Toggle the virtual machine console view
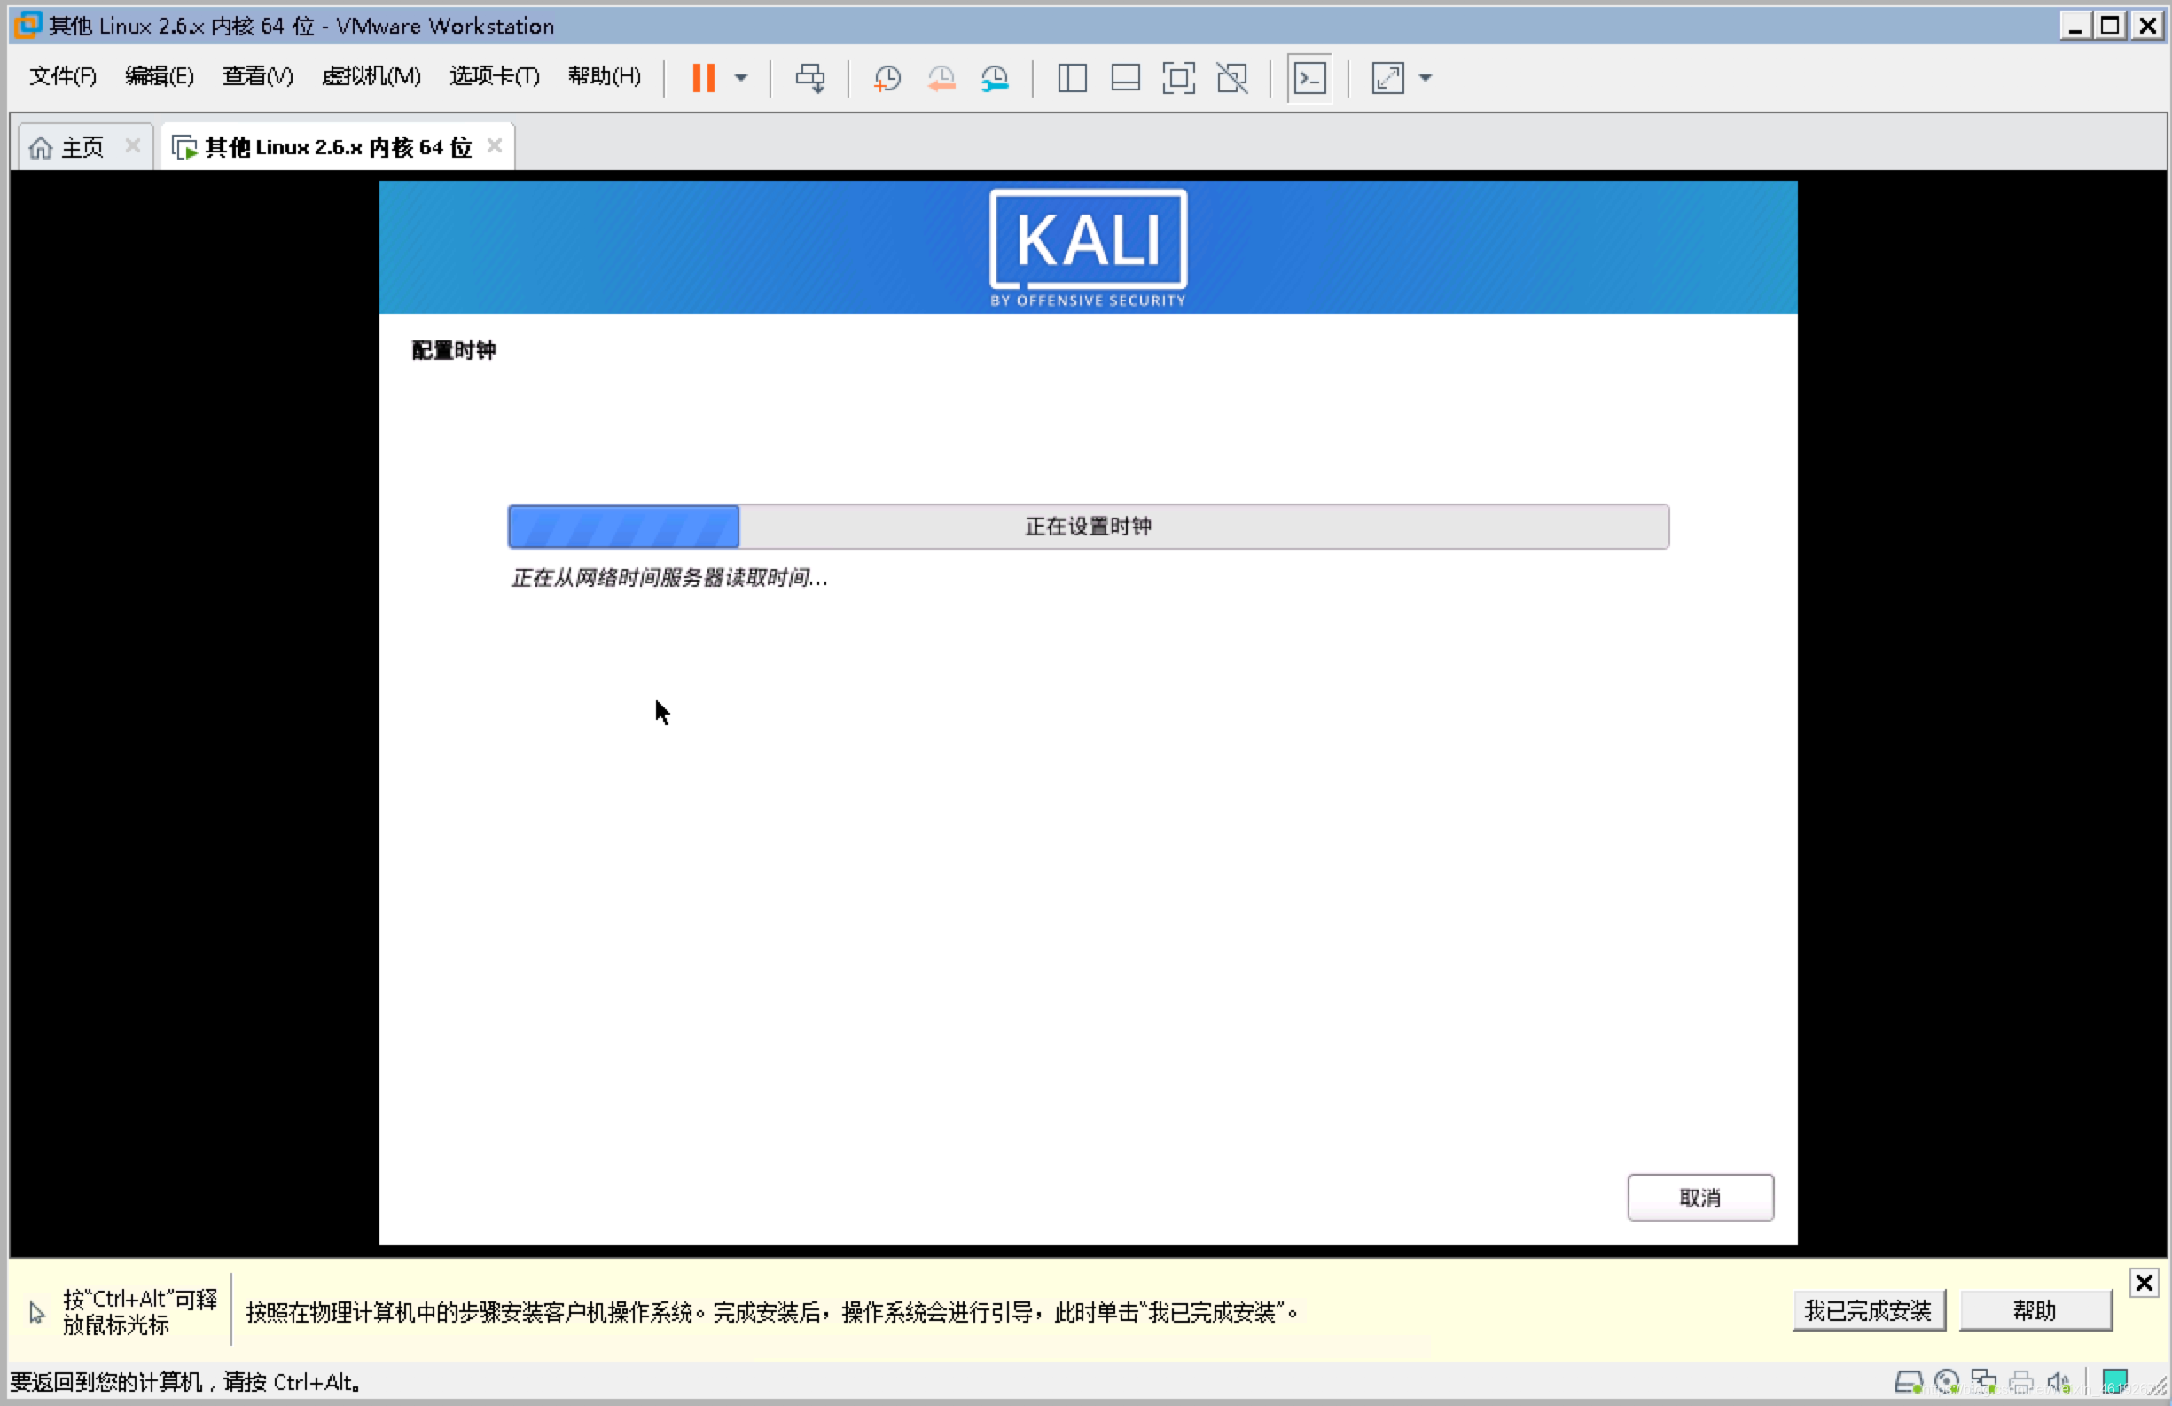2172x1406 pixels. click(x=1309, y=79)
